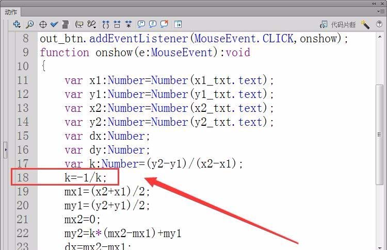
Task: Collapse the selected code
Action: point(117,24)
